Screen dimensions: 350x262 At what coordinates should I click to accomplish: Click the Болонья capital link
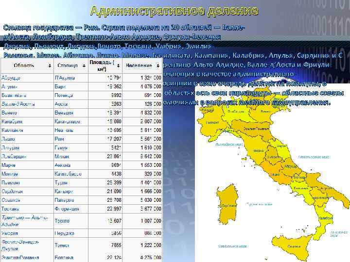(64, 258)
